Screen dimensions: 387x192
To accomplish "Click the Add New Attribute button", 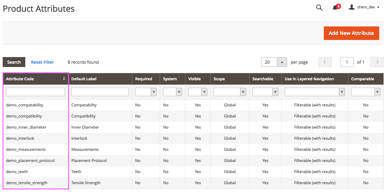I will (351, 33).
